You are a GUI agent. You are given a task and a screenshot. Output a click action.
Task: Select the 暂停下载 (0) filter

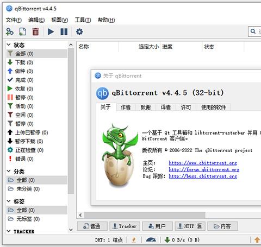37,141
